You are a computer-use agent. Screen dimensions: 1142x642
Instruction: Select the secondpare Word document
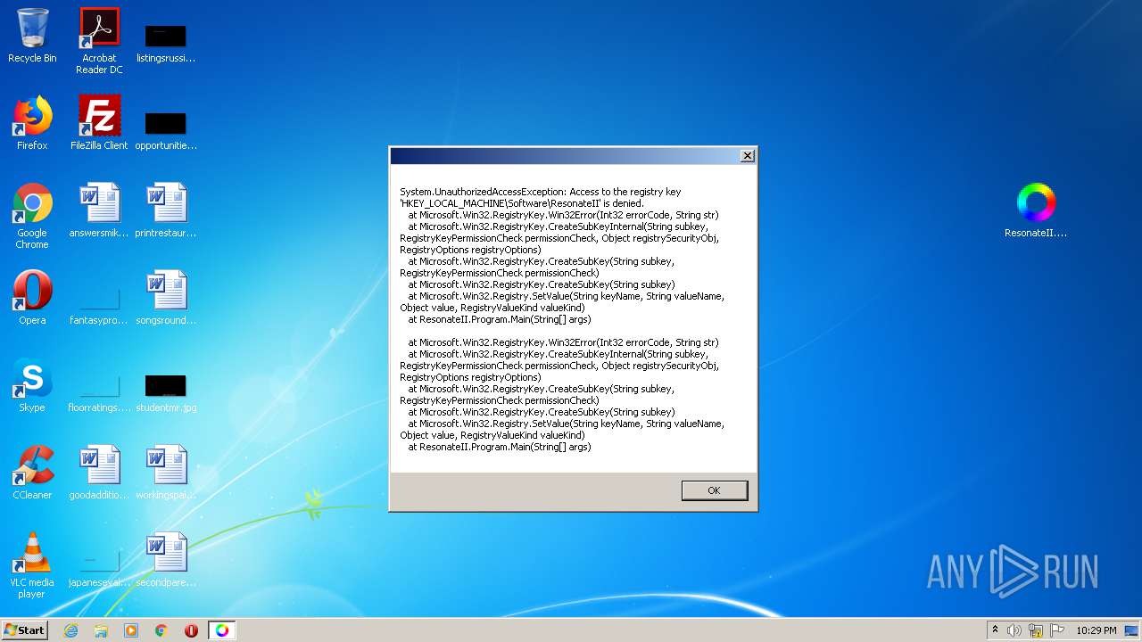click(x=166, y=560)
